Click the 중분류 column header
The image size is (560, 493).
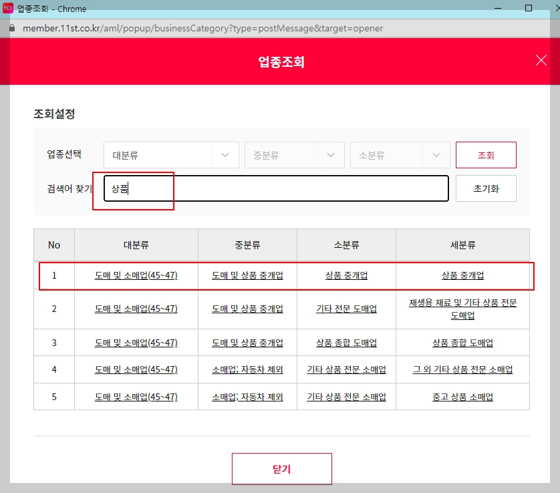click(247, 245)
